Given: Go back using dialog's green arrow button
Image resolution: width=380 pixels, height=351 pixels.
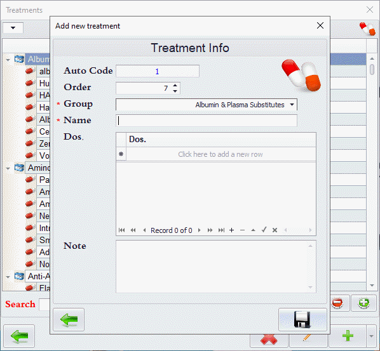Looking at the screenshot, I should (x=69, y=319).
